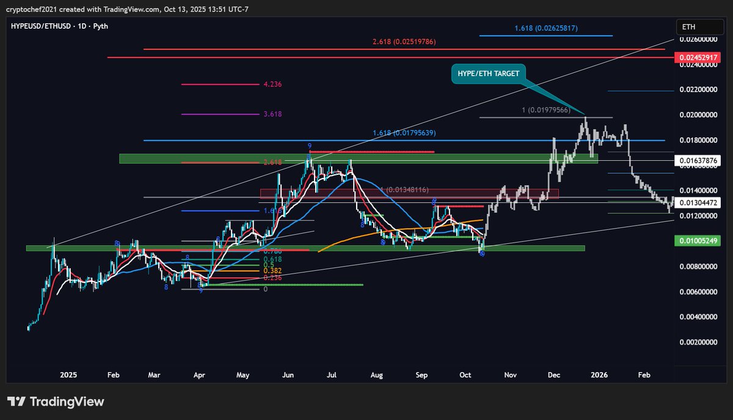Select the 1 (0.01348116) Fibonacci label
Viewport: 733px width, 420px height.
click(404, 190)
